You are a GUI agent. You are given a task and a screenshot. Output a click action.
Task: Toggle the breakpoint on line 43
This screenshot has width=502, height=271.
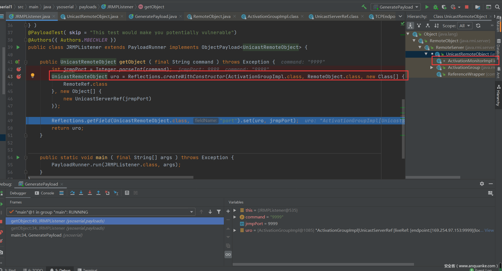click(x=19, y=77)
